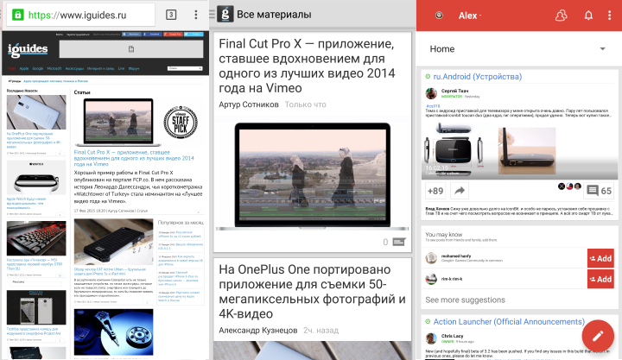
Task: Open the Apple section in iguides navigation
Action: click(24, 68)
